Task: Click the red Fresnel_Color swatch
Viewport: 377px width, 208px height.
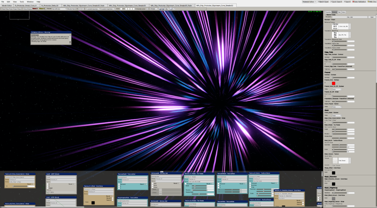Action: [334, 84]
